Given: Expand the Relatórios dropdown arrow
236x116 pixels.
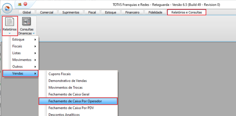Looking at the screenshot, I should (x=10, y=33).
